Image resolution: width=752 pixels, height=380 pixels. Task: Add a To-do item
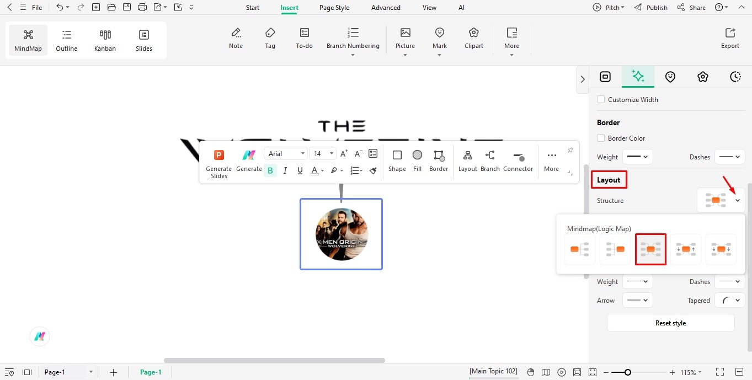pyautogui.click(x=305, y=38)
